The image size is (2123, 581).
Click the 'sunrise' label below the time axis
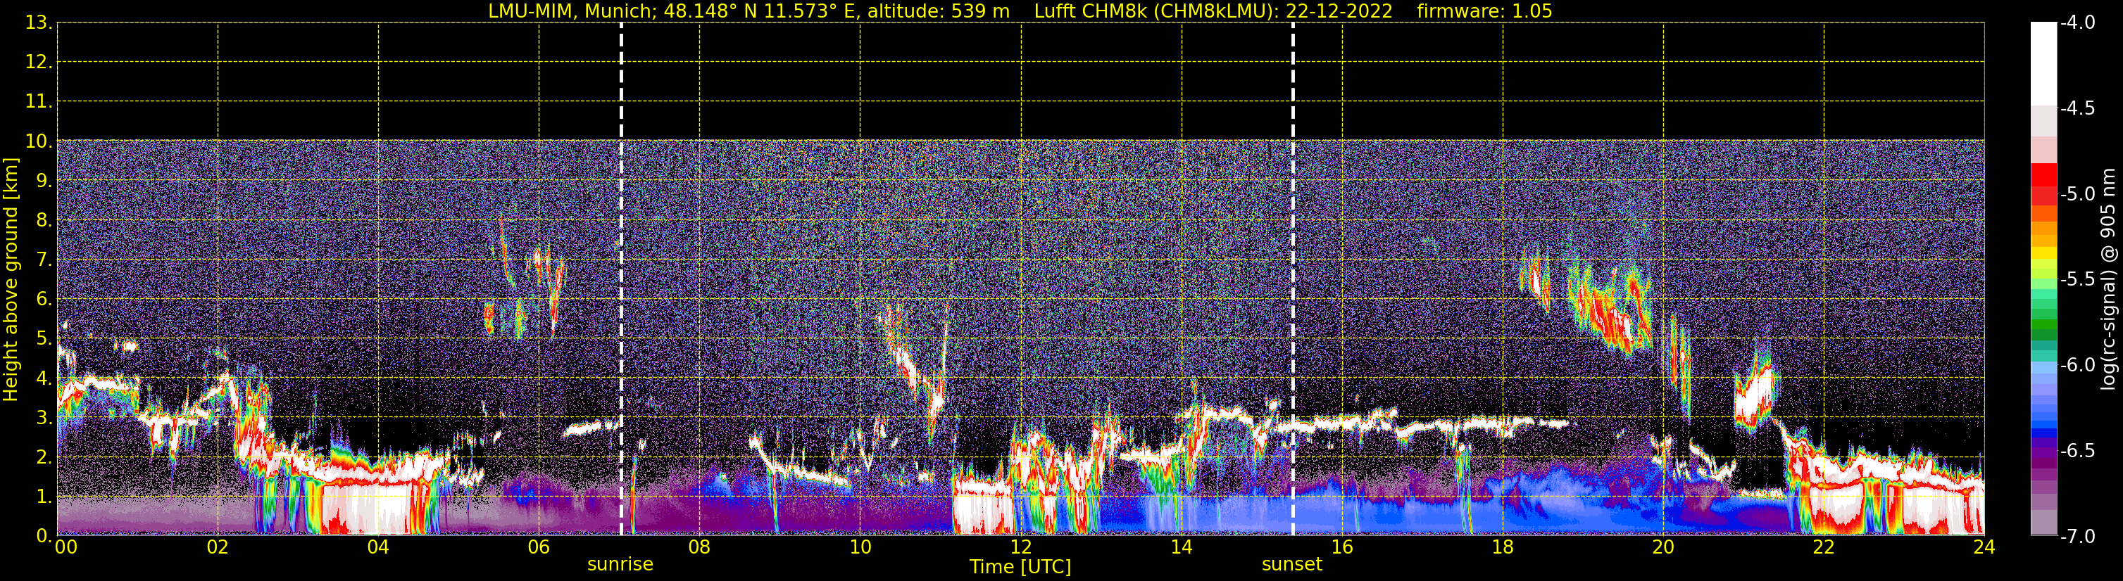(620, 565)
